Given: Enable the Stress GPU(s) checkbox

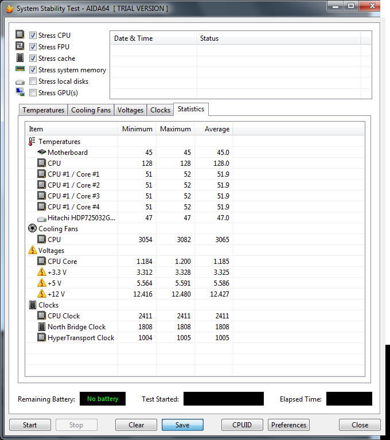Looking at the screenshot, I should point(33,93).
